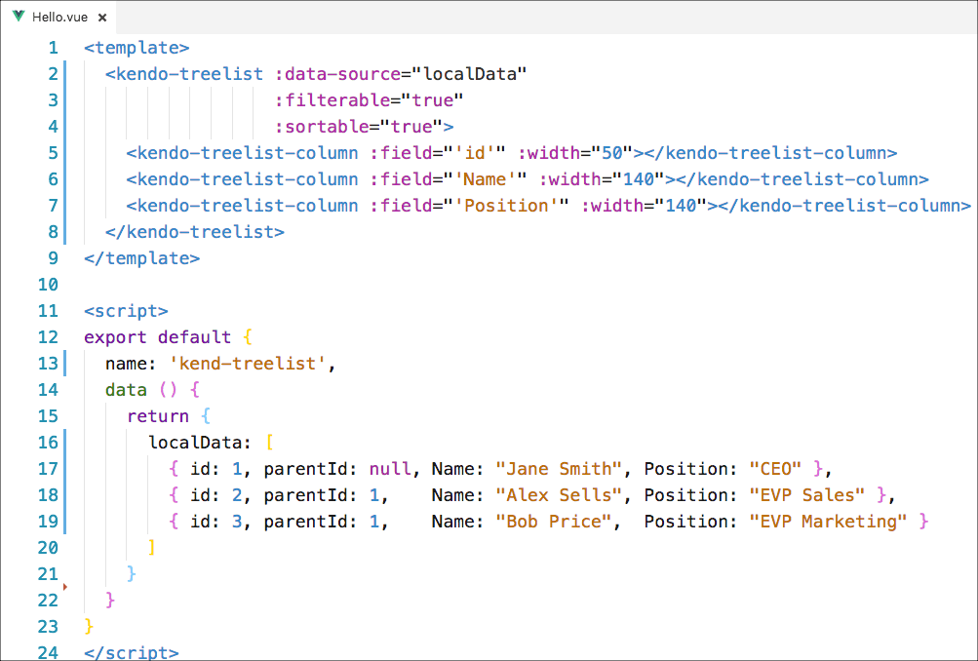Click the :filterable attribute on line 3
The width and height of the screenshot is (978, 661).
tap(333, 100)
